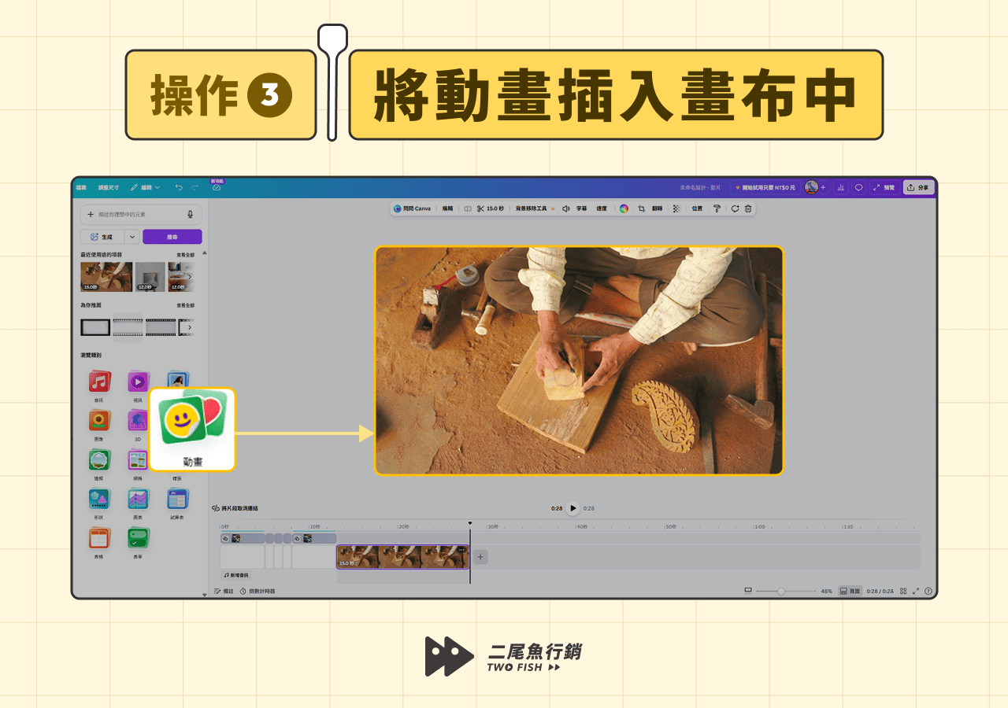This screenshot has height=708, width=1008.
Task: Click the 分享 share button
Action: click(918, 187)
